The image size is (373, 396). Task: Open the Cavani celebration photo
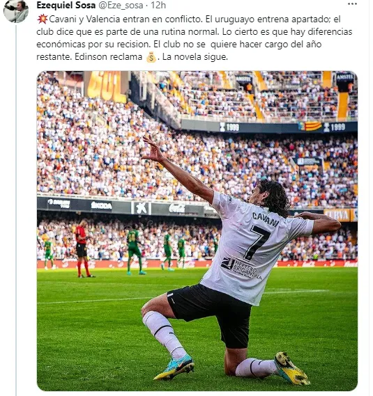pos(197,231)
